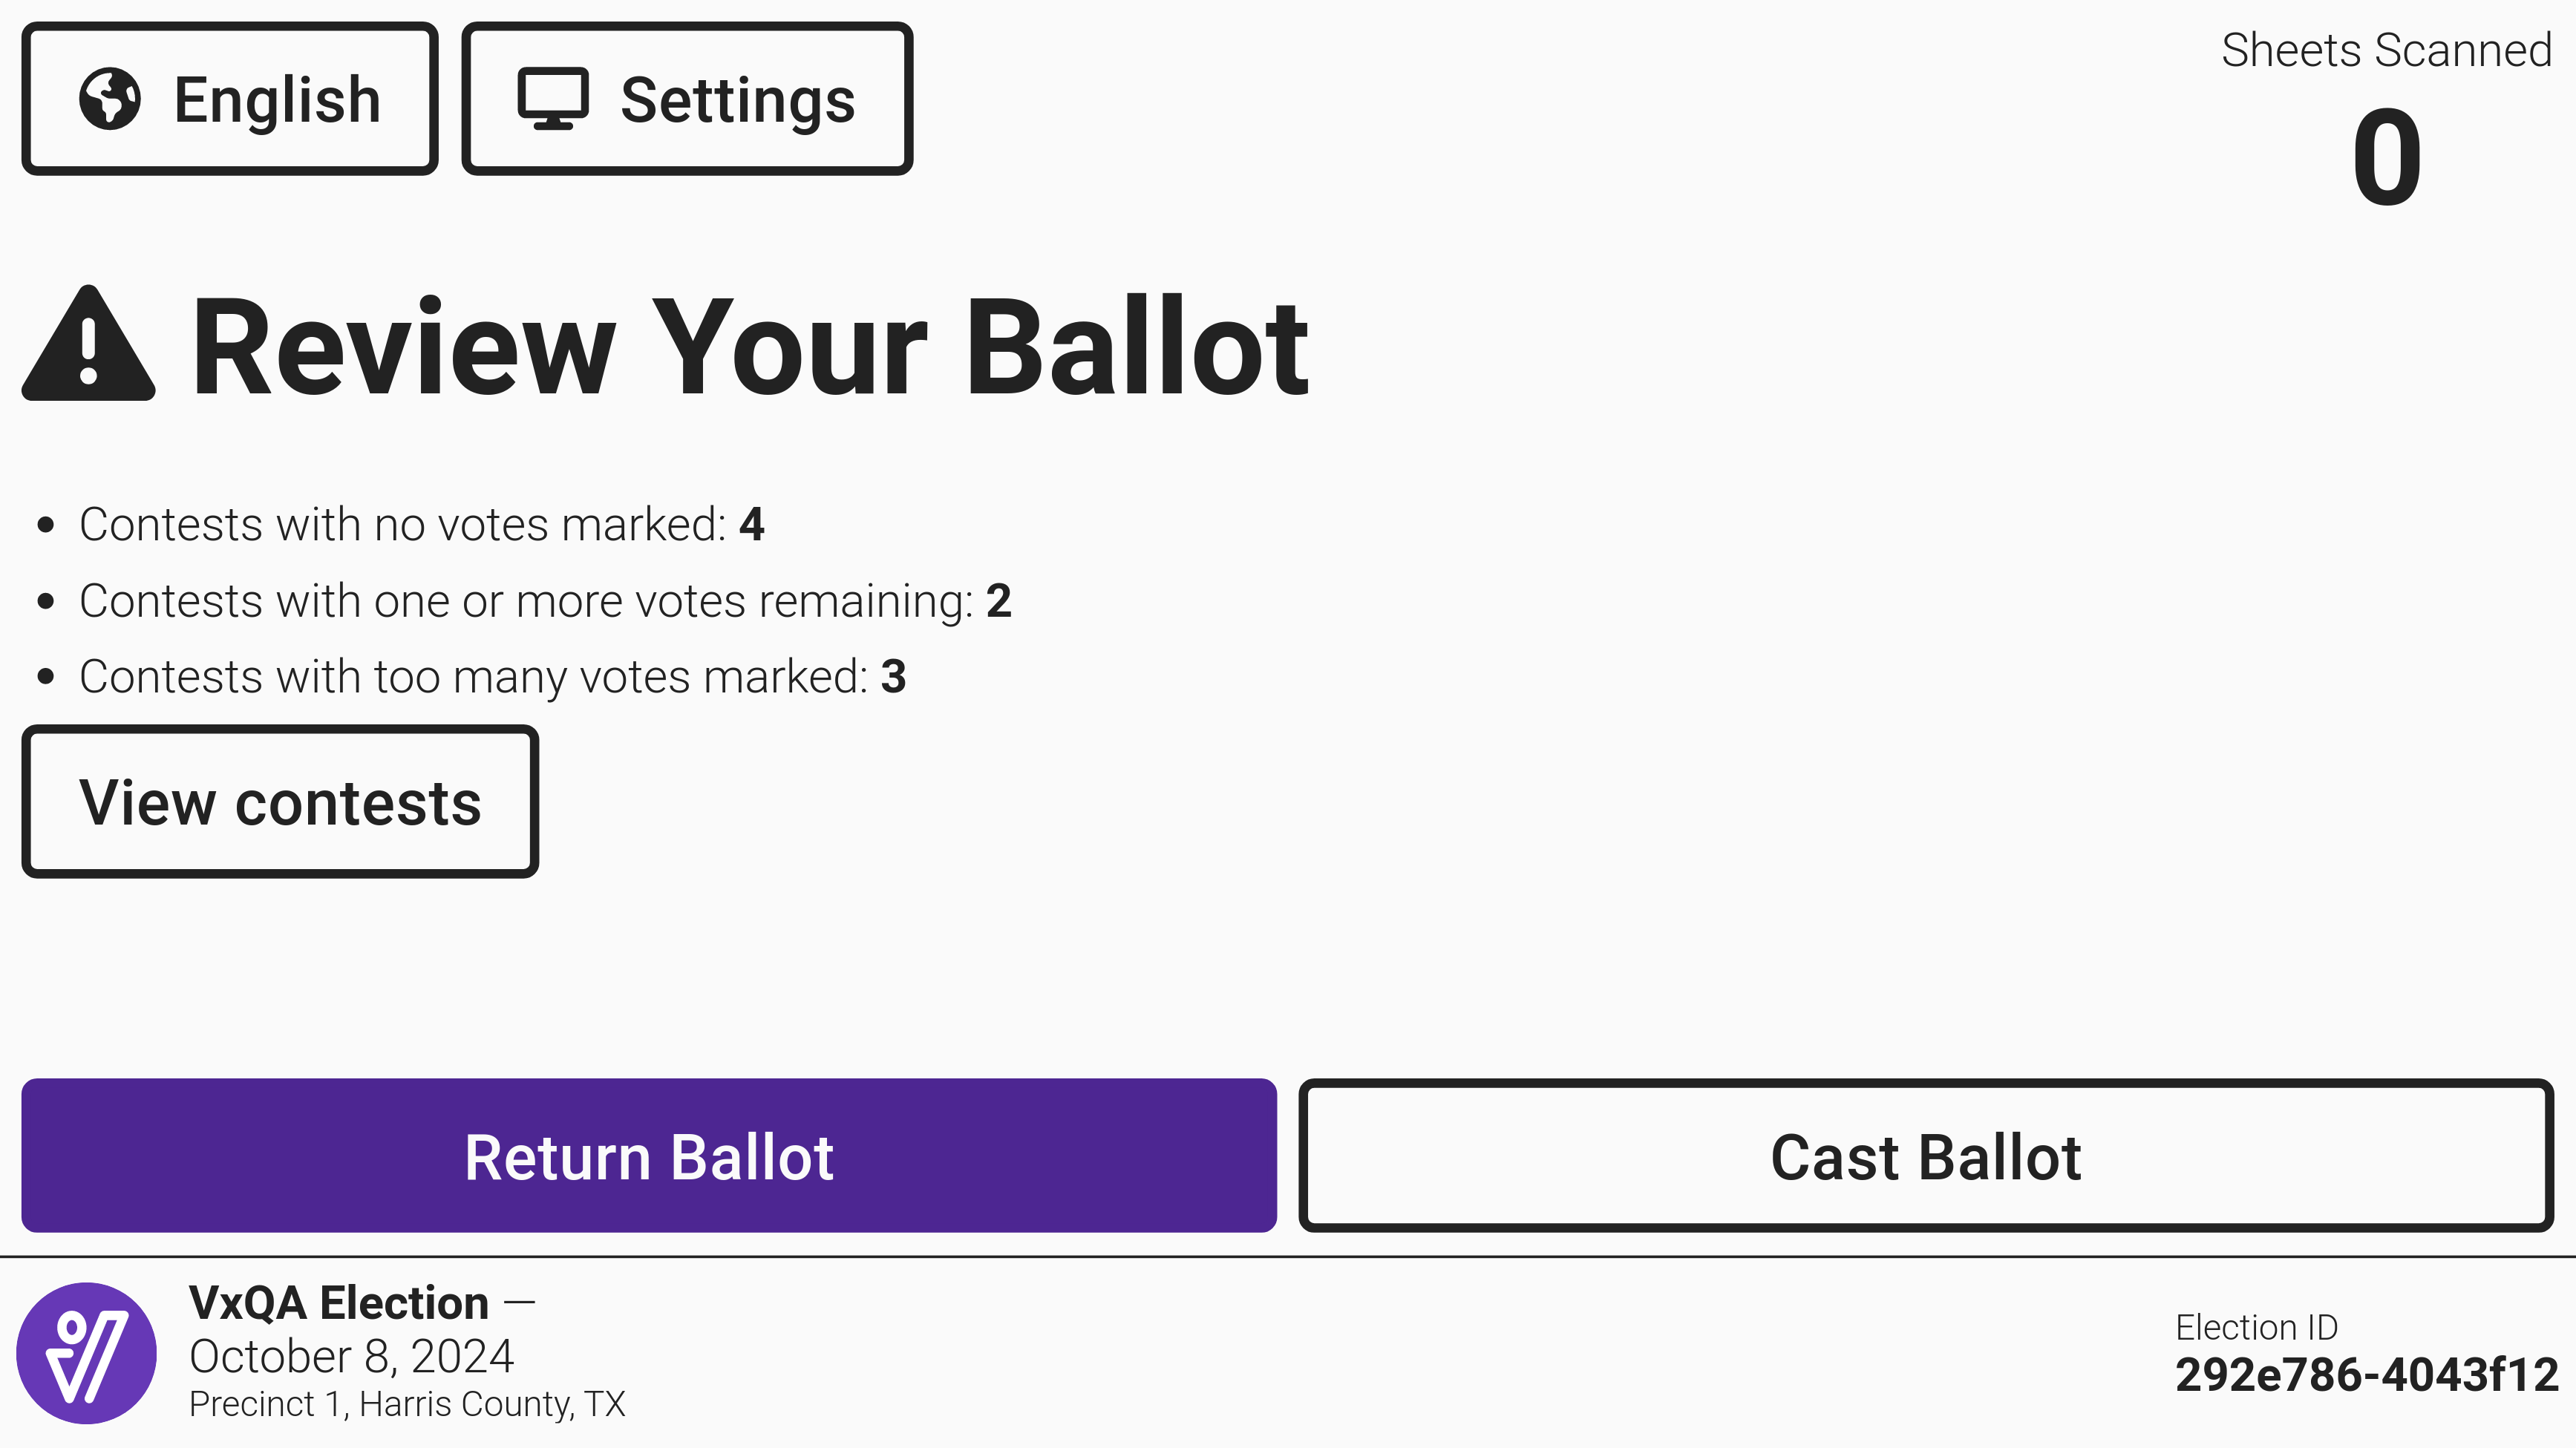This screenshot has width=2576, height=1448.
Task: Click the Sheets Scanned count number
Action: coord(2386,157)
